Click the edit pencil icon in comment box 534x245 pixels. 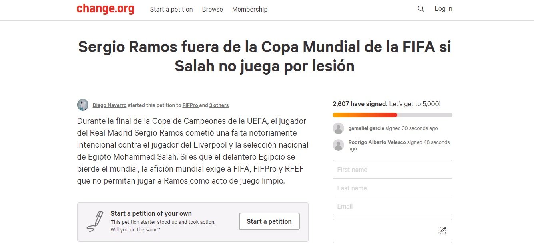[442, 230]
